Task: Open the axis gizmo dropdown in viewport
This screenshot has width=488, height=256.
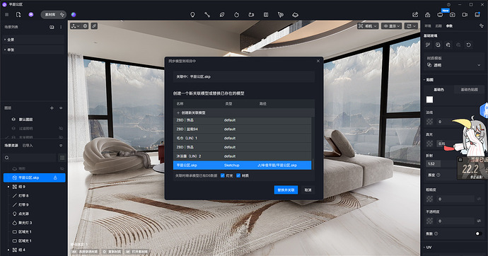Action: [x=75, y=26]
